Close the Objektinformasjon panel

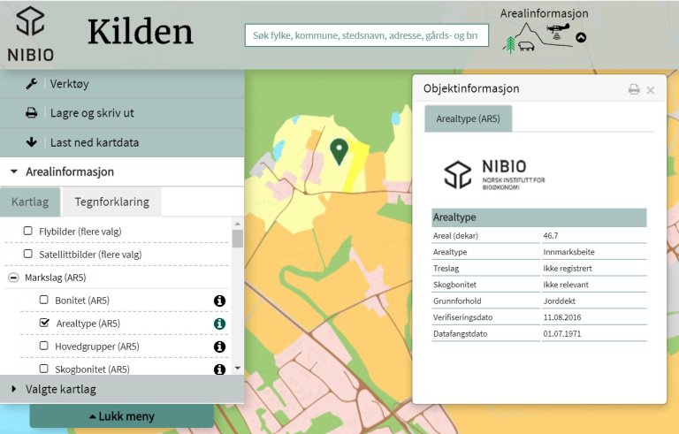click(x=651, y=90)
